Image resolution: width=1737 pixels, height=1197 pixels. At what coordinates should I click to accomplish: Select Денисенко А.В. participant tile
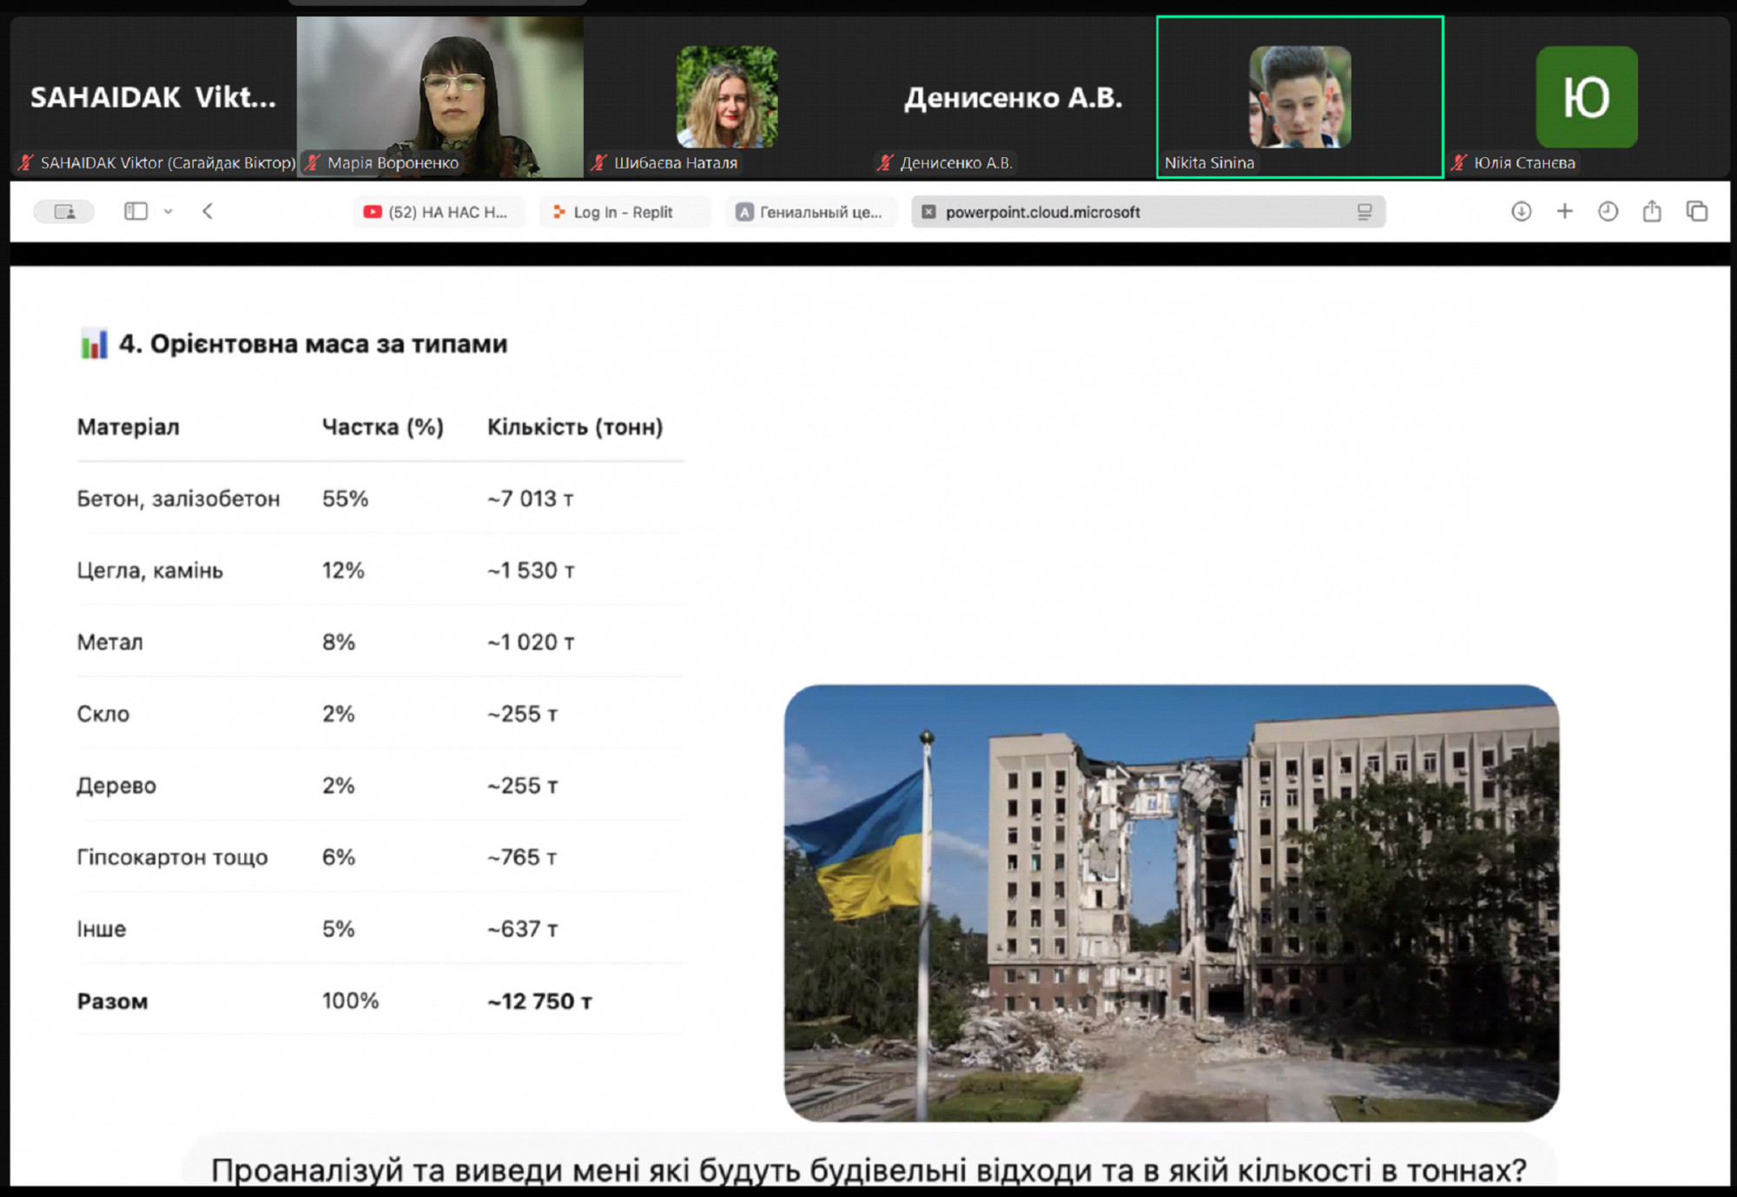1013,96
